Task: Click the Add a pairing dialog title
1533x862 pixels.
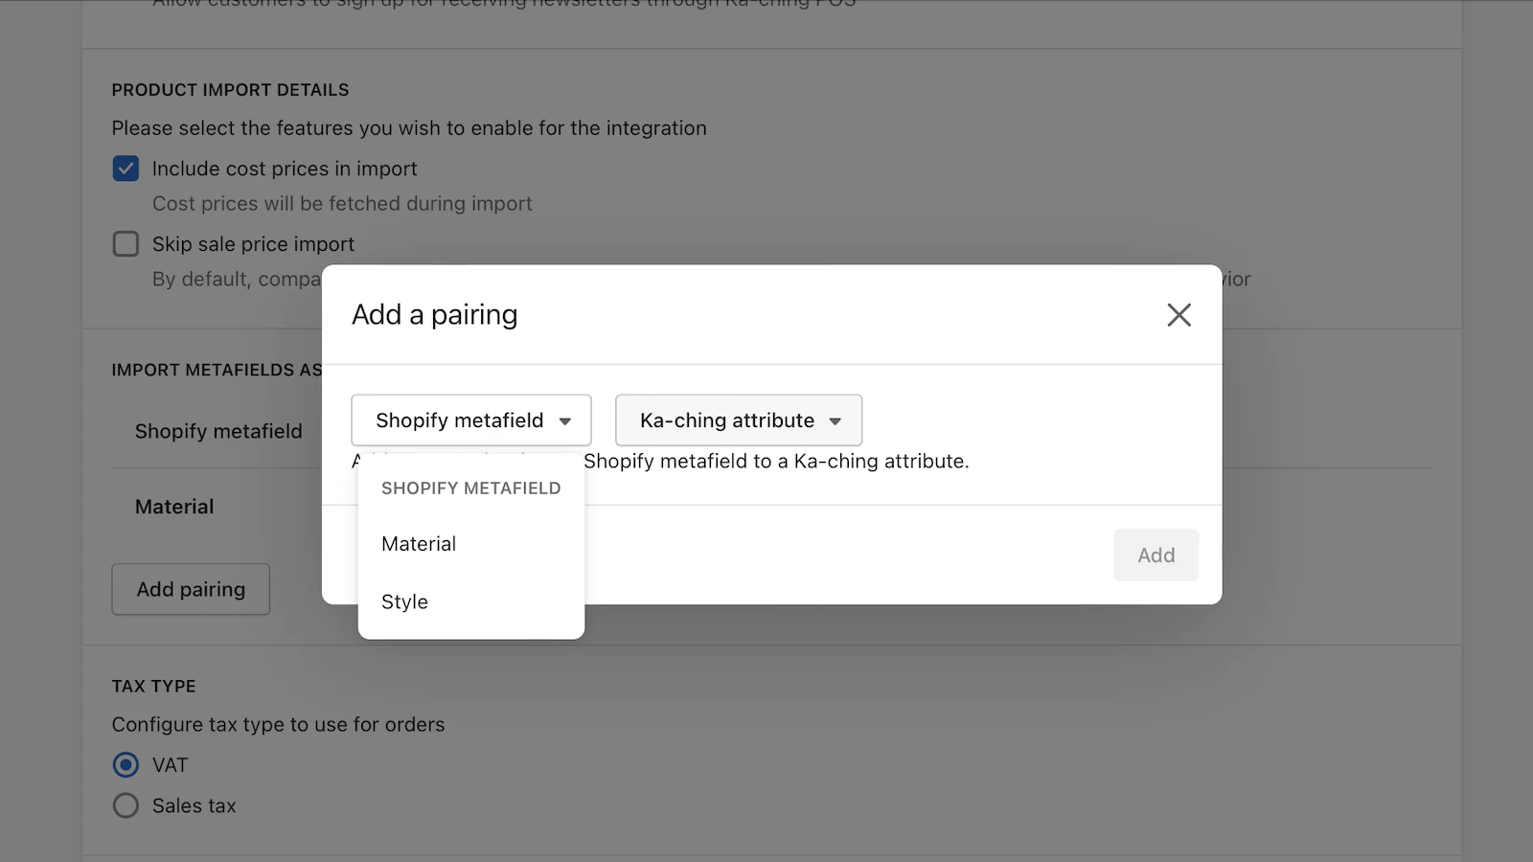Action: 435,315
